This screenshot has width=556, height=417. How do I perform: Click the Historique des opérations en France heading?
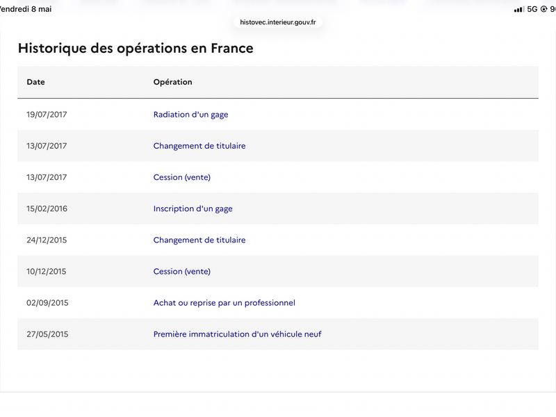point(136,48)
